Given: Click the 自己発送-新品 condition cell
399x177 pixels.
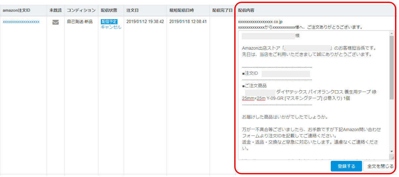Looking at the screenshot, I should [80, 22].
